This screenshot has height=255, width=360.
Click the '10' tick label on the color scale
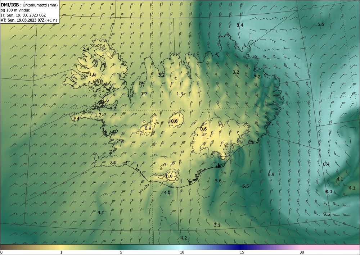tap(182, 252)
